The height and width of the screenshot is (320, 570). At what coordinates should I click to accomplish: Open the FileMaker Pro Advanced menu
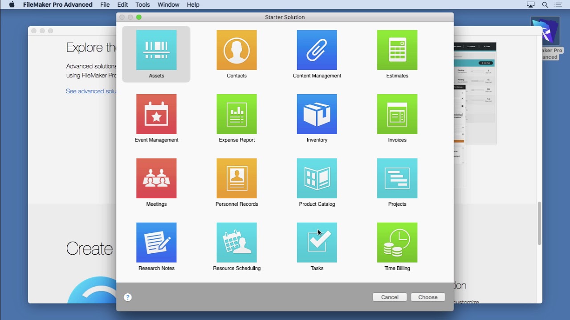pos(58,4)
